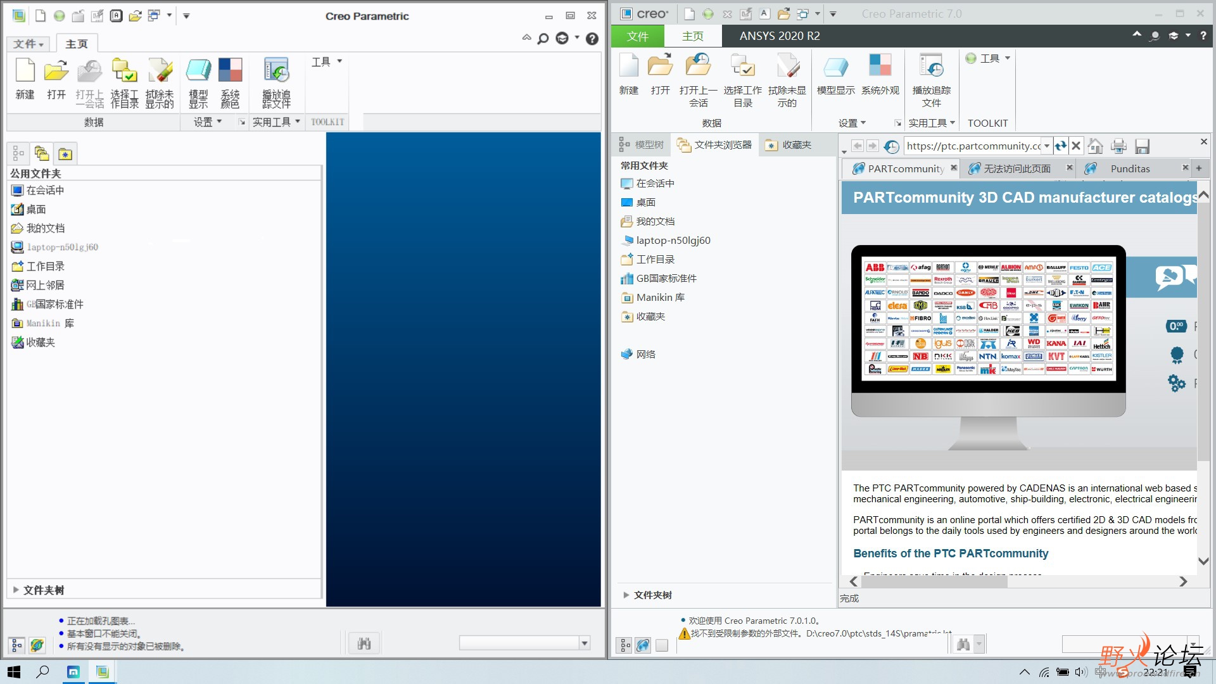The width and height of the screenshot is (1216, 684).
Task: Switch to 模型树 navigator tab
Action: (642, 145)
